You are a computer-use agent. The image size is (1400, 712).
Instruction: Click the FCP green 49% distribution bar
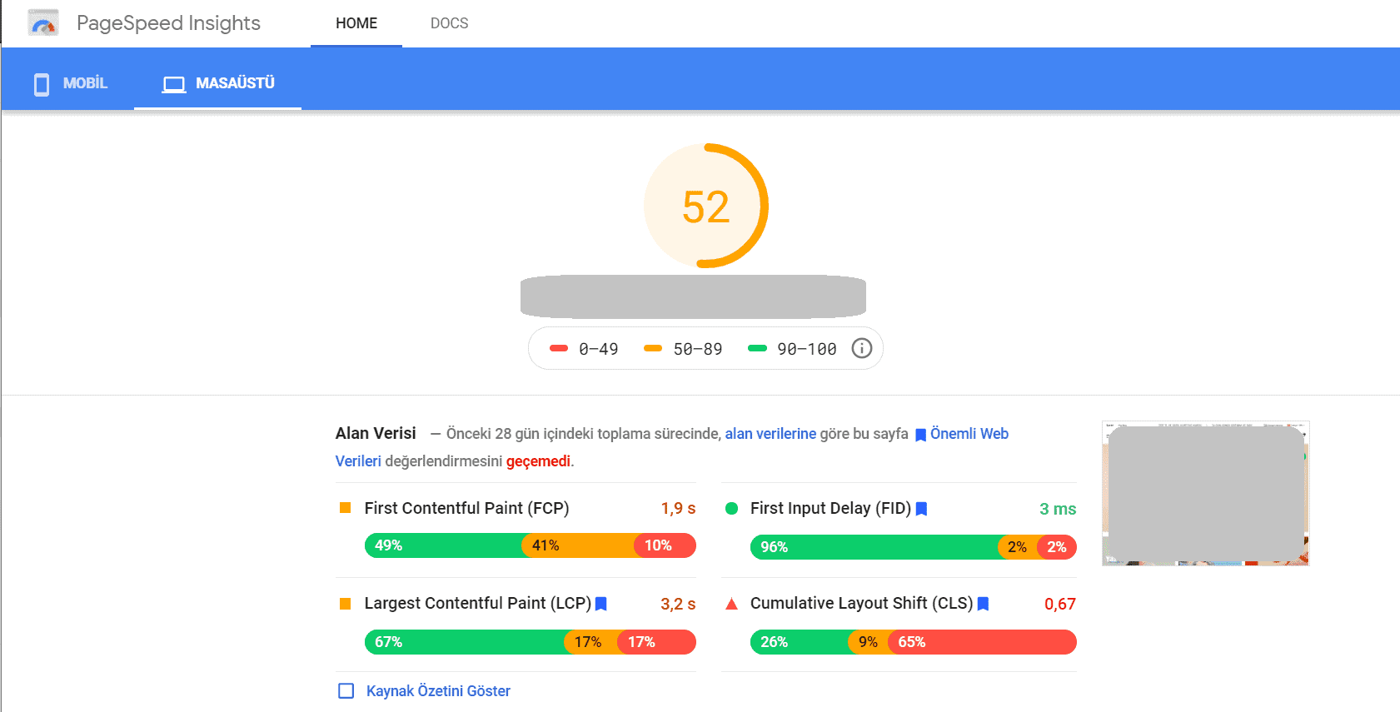tap(441, 545)
